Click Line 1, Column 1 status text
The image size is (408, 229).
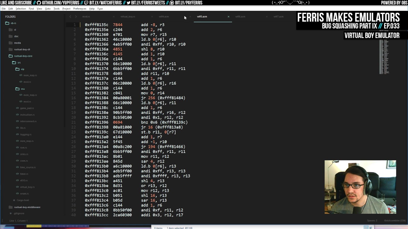(x=18, y=220)
